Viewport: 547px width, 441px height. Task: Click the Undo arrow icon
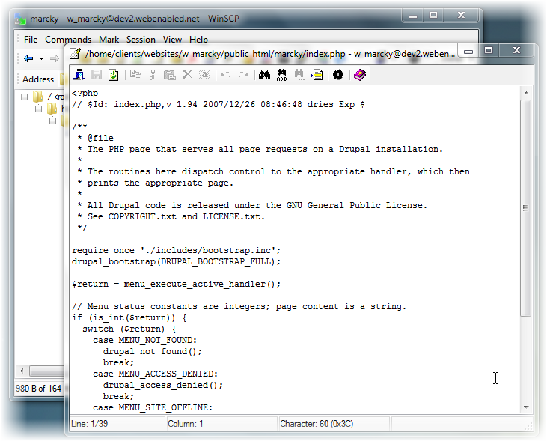point(226,75)
